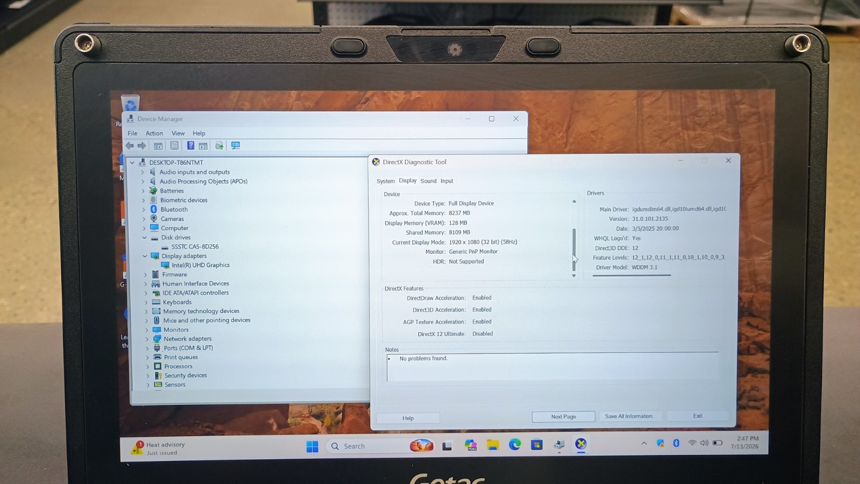Expand the Batteries category

(143, 191)
